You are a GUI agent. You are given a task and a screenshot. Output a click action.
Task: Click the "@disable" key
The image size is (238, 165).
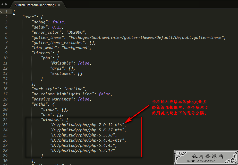click(62, 63)
